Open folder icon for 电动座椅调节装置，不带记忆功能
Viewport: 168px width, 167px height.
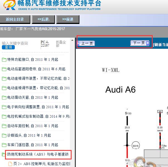4,79
